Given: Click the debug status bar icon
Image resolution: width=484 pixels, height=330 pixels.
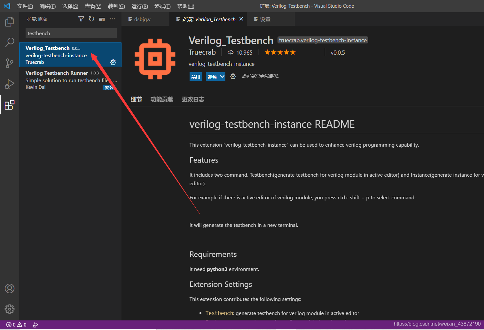Looking at the screenshot, I should point(35,325).
